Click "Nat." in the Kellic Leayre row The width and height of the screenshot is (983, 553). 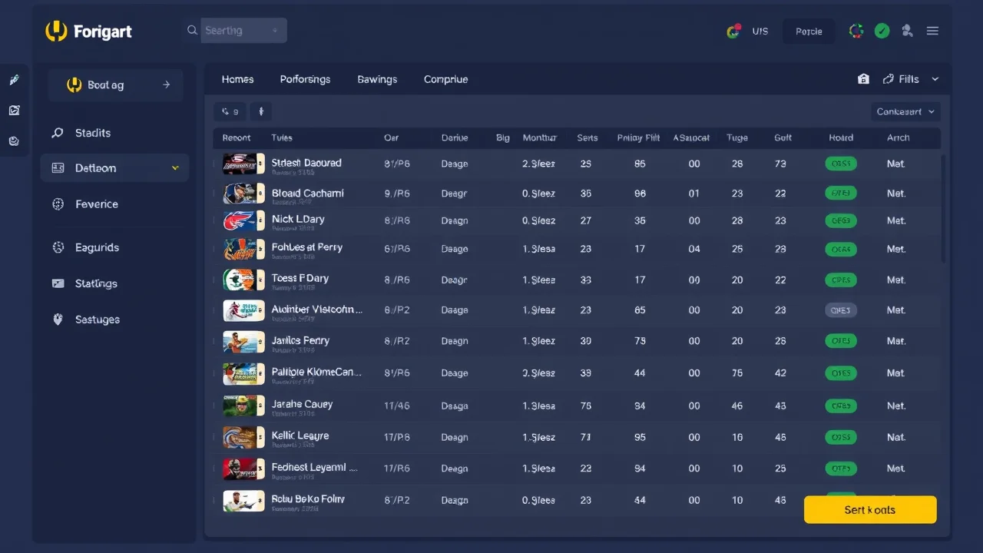896,437
